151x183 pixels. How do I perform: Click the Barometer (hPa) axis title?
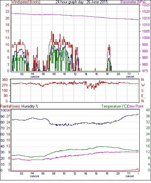(x=133, y=2)
